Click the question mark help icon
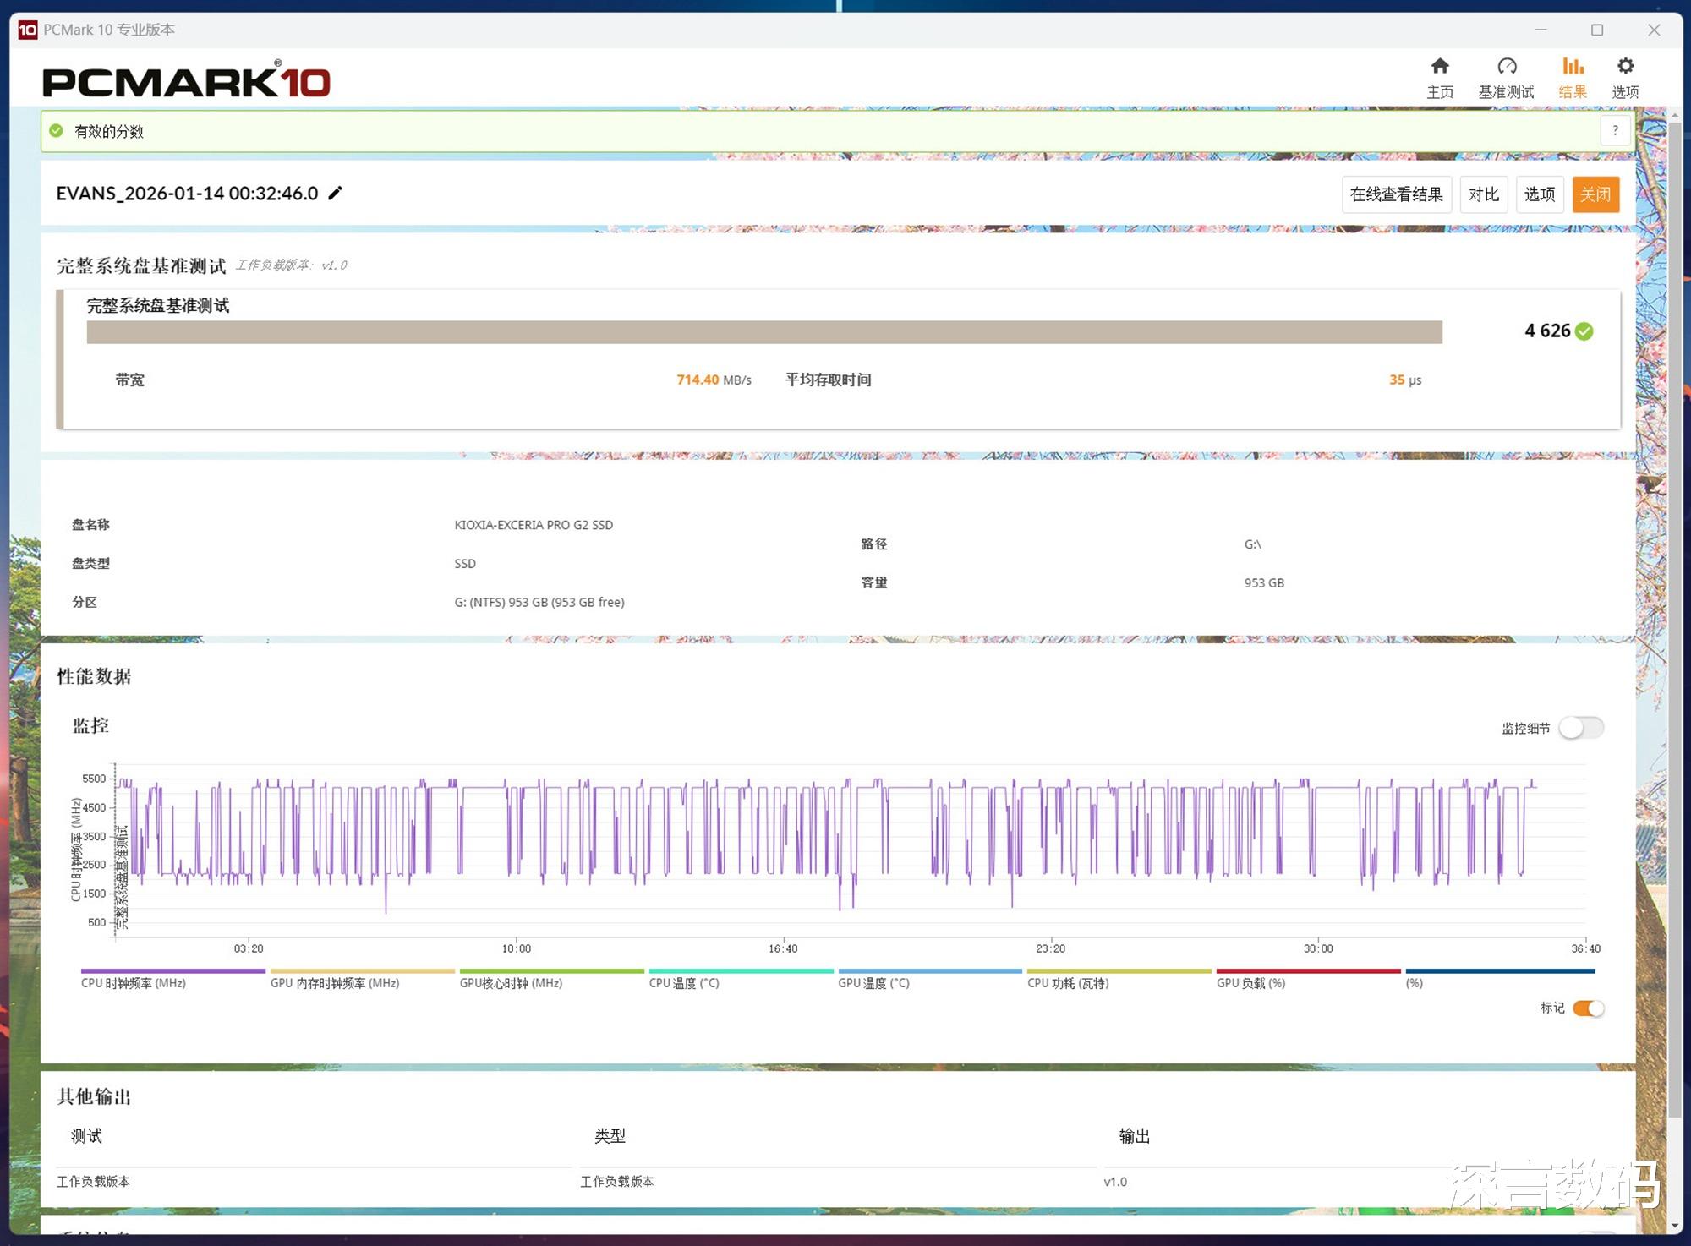 (x=1615, y=131)
